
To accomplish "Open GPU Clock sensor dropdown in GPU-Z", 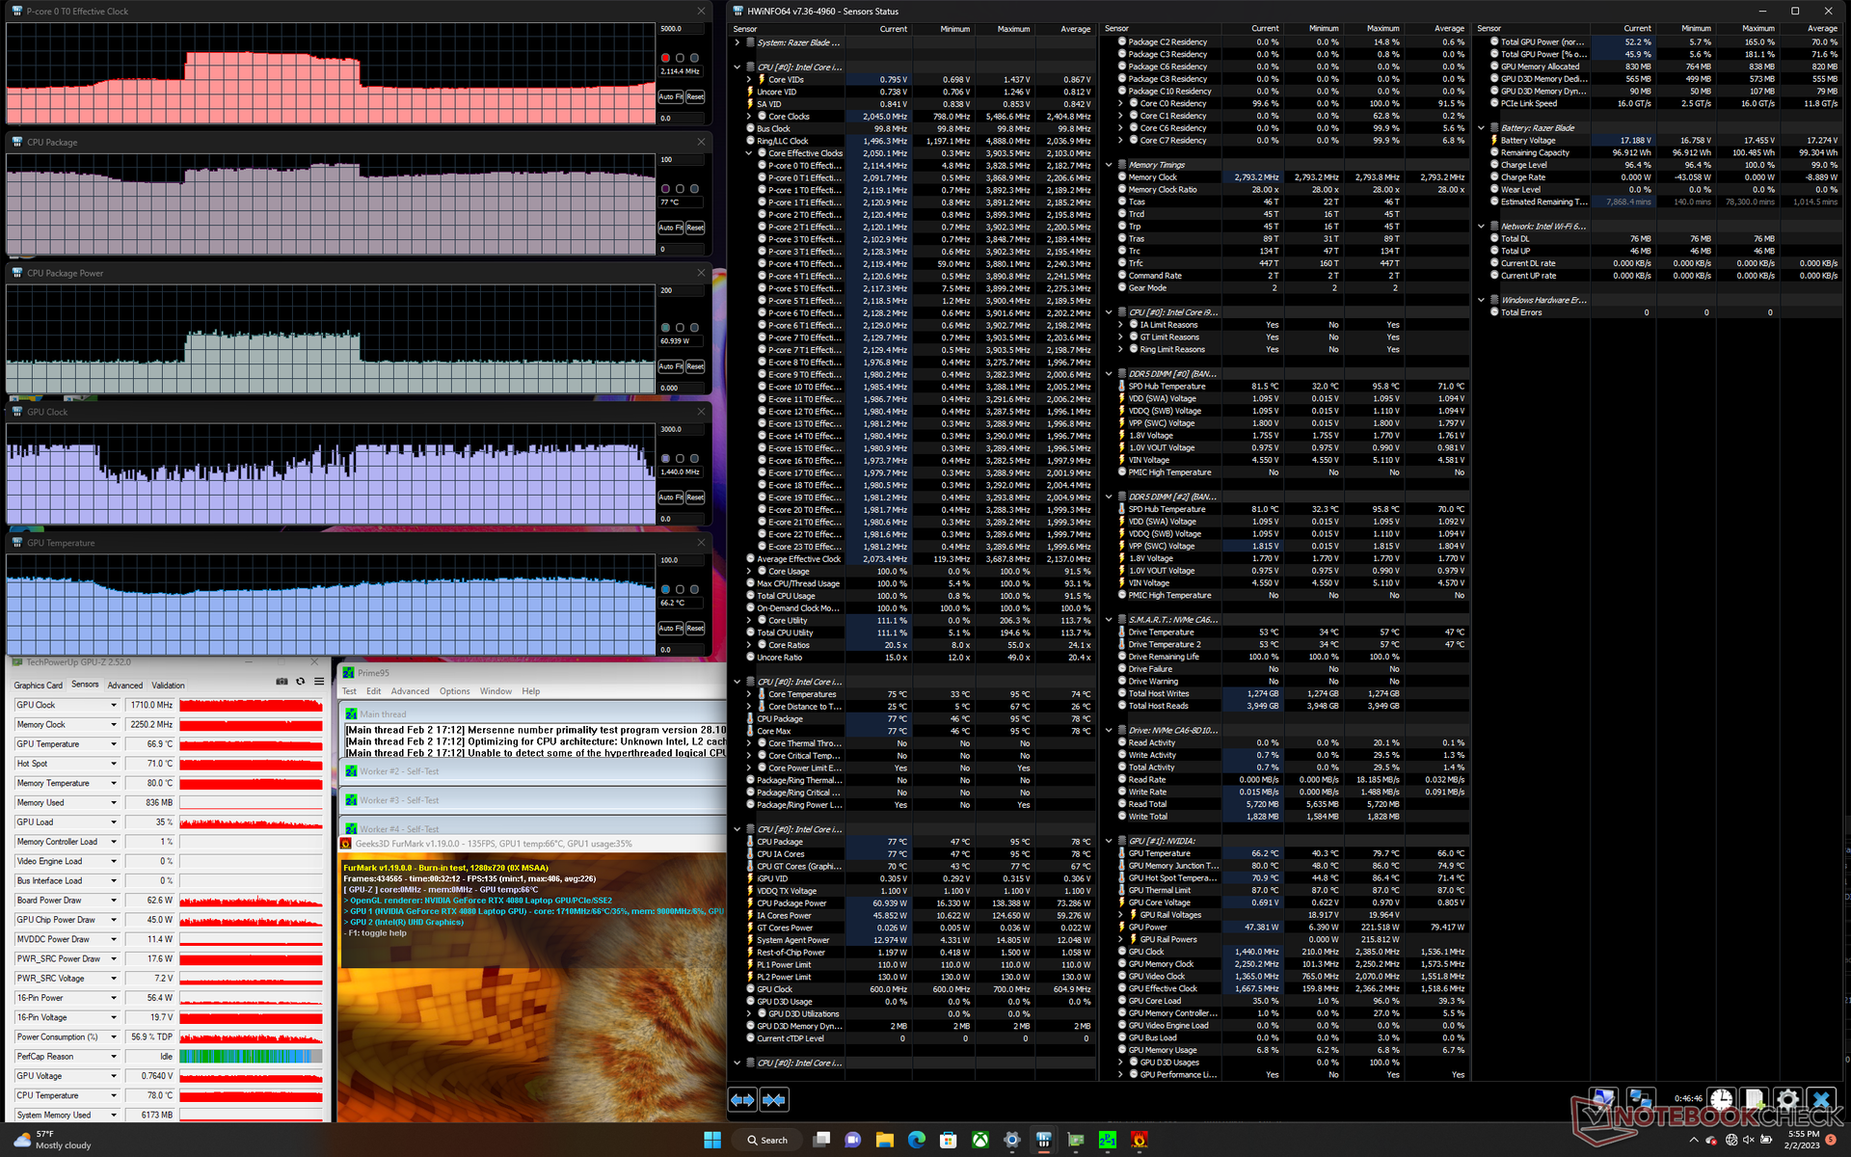I will 114,705.
